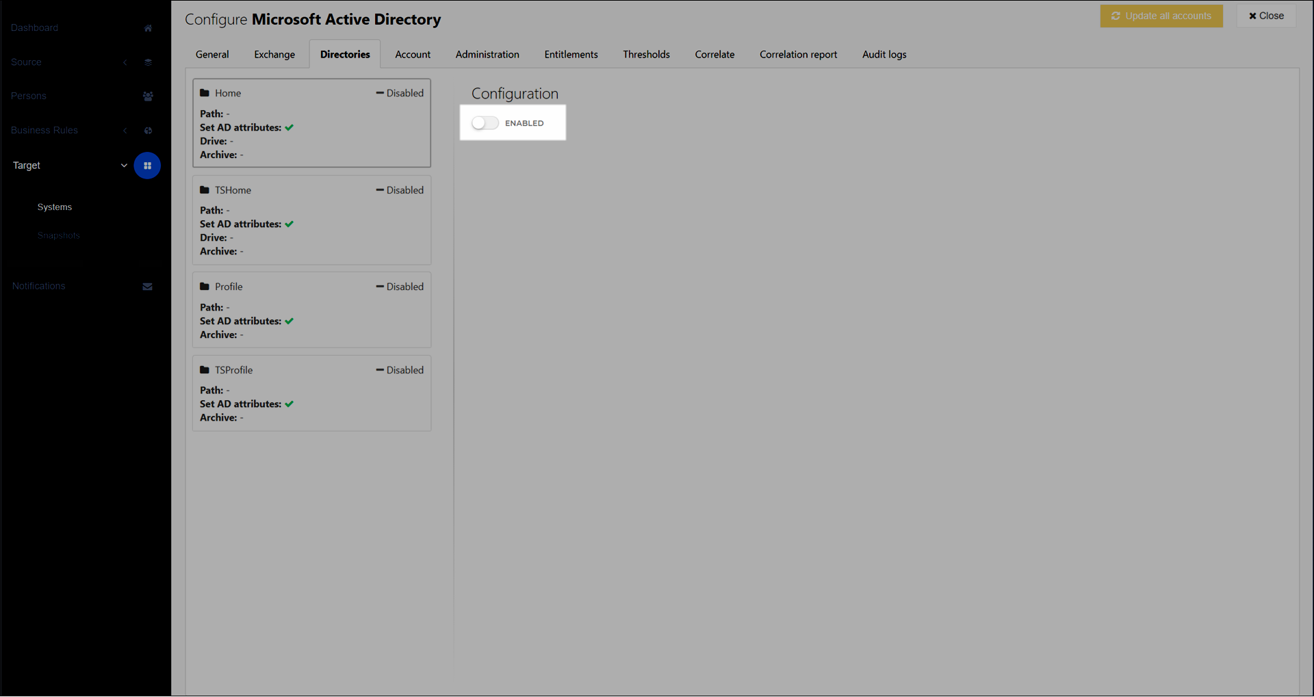This screenshot has height=697, width=1314.
Task: Open Notifications in the sidebar
Action: [x=39, y=287]
